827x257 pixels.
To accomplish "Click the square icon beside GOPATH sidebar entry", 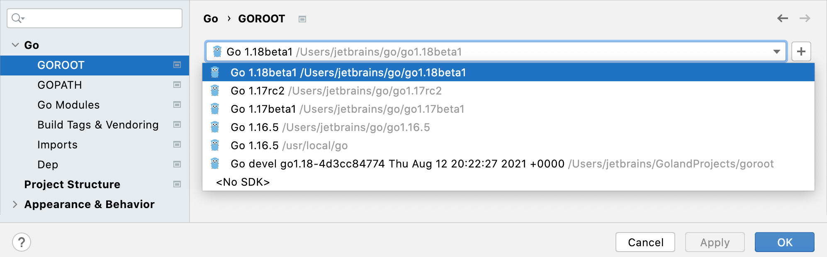I will pyautogui.click(x=177, y=85).
